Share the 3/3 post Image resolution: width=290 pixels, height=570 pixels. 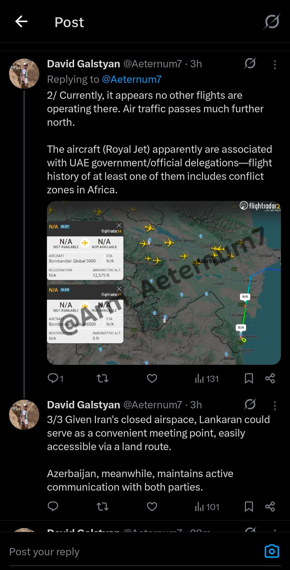click(x=270, y=507)
